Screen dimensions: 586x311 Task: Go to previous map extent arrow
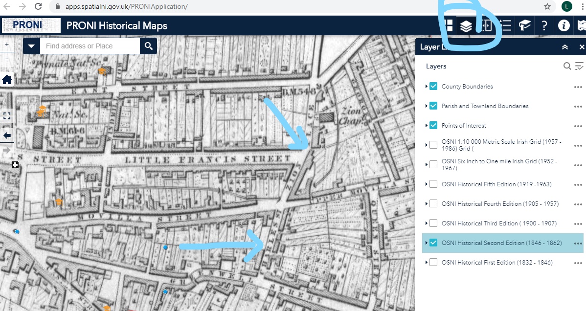point(7,135)
